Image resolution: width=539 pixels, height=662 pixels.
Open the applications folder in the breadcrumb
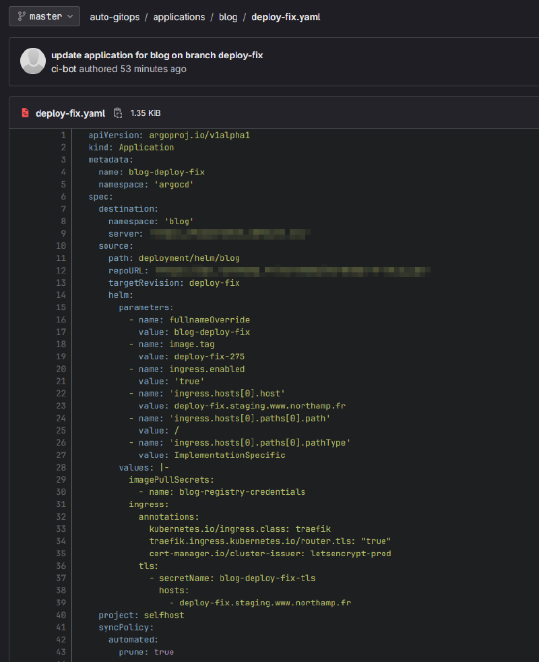tap(179, 17)
